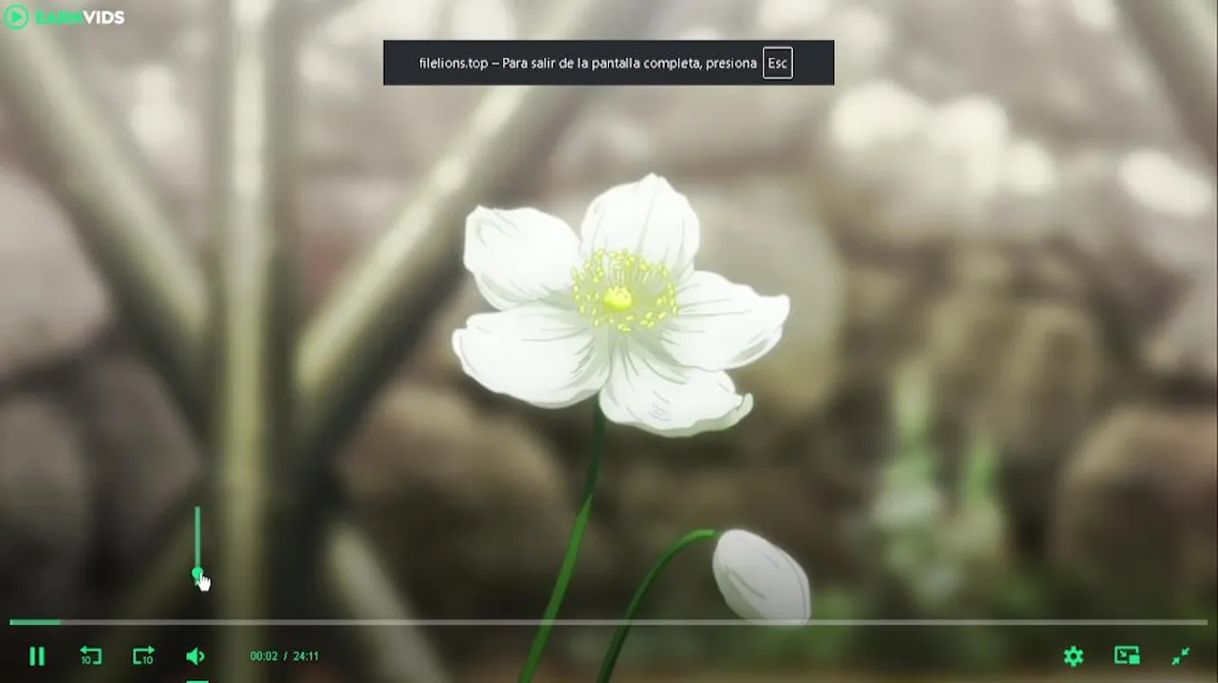Click the total duration 24:11
Viewport: 1218px width, 683px height.
pyautogui.click(x=305, y=656)
